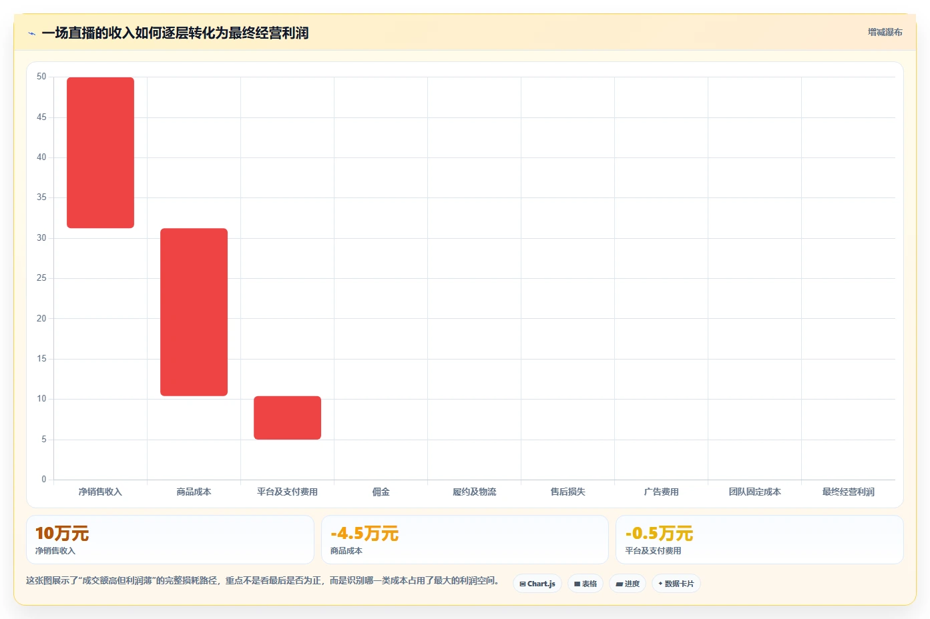Click the 履约及物流 x-axis label
Image resolution: width=930 pixels, height=619 pixels.
474,492
